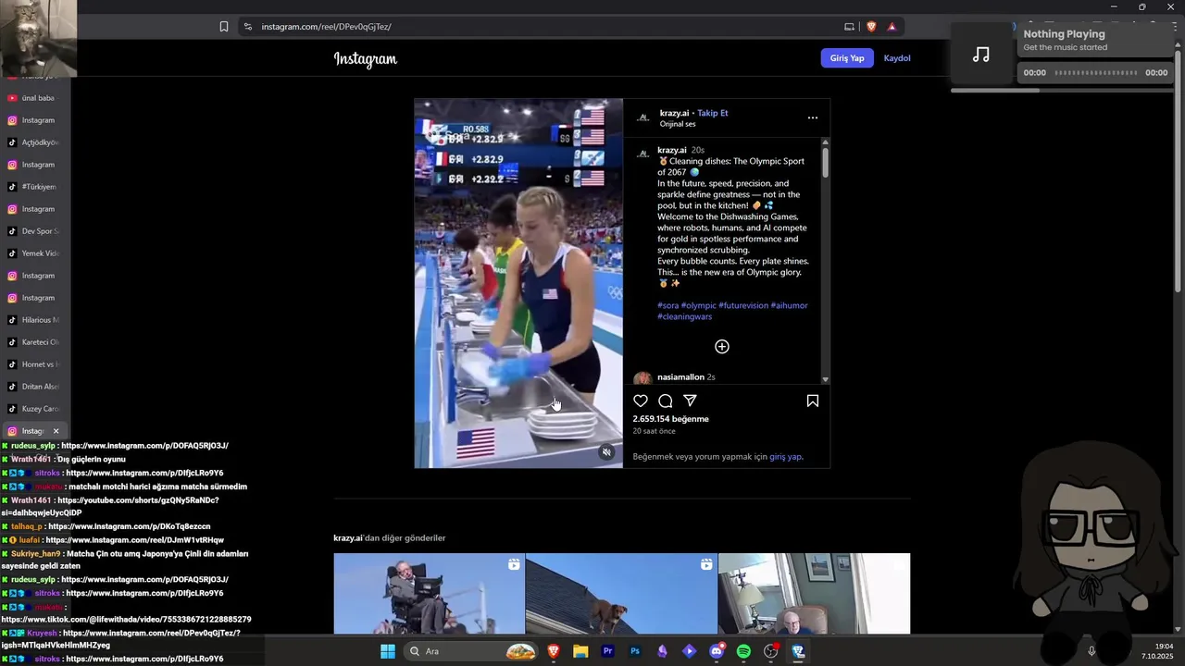Open Brave browser from the taskbar
1185x666 pixels.
(x=554, y=651)
